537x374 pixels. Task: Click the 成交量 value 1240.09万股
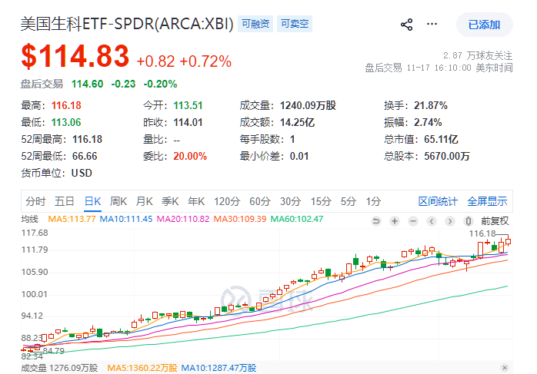[x=308, y=105]
